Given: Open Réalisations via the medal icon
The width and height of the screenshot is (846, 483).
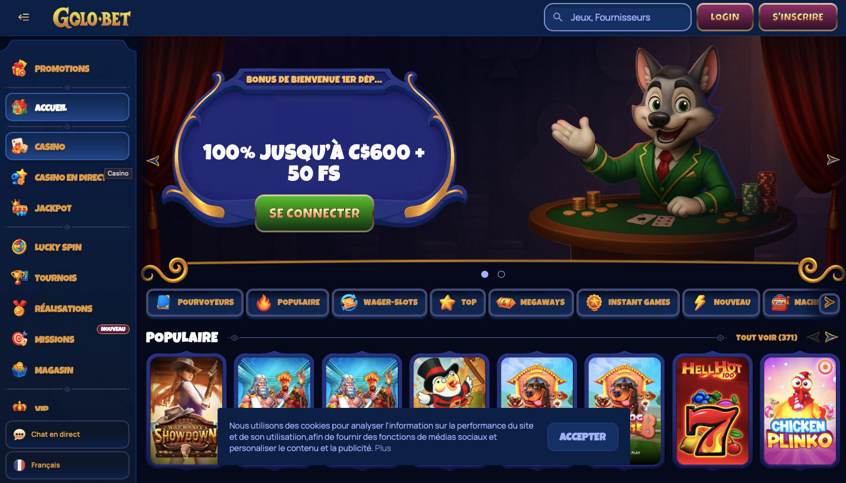Looking at the screenshot, I should click(x=20, y=309).
